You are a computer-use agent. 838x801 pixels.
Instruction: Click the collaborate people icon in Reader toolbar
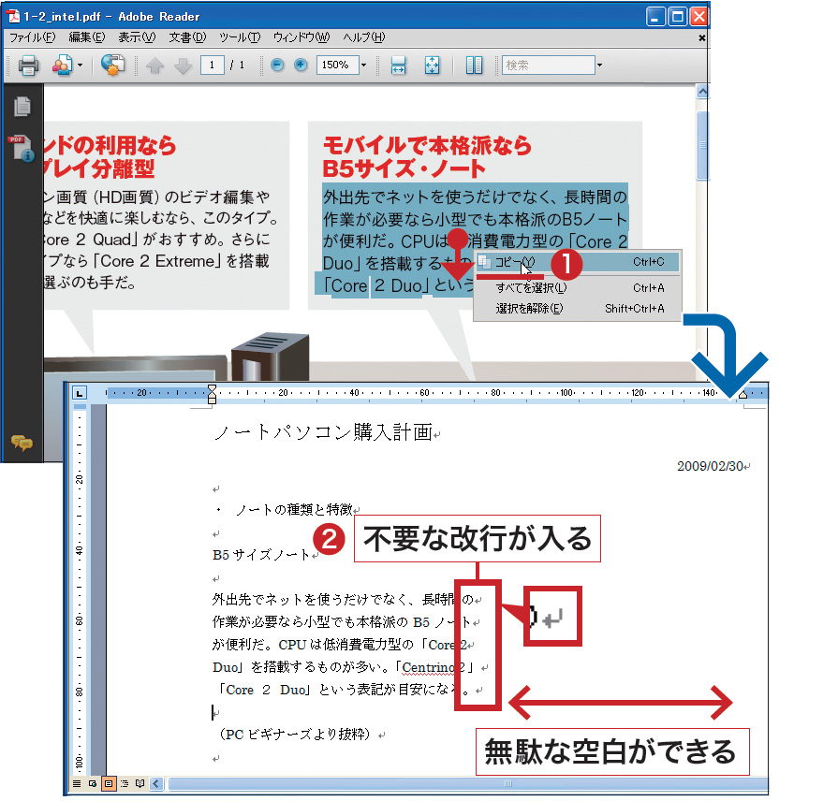click(x=62, y=66)
